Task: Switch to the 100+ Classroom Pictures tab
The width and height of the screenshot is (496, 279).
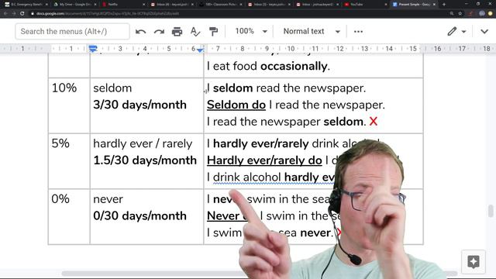Action: tap(220, 5)
